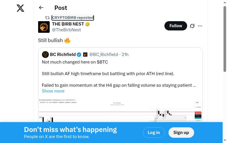Click the Sign up button
The image size is (227, 143).
[x=181, y=133]
